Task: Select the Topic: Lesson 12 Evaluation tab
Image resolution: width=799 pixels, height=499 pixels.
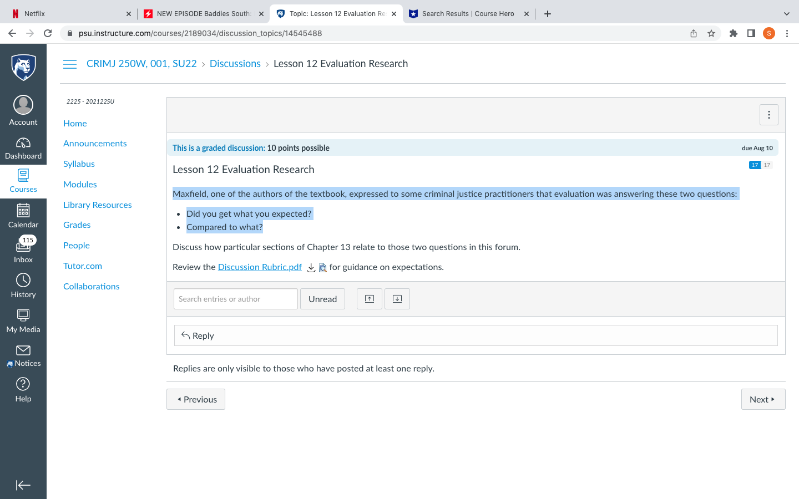Action: [x=336, y=14]
